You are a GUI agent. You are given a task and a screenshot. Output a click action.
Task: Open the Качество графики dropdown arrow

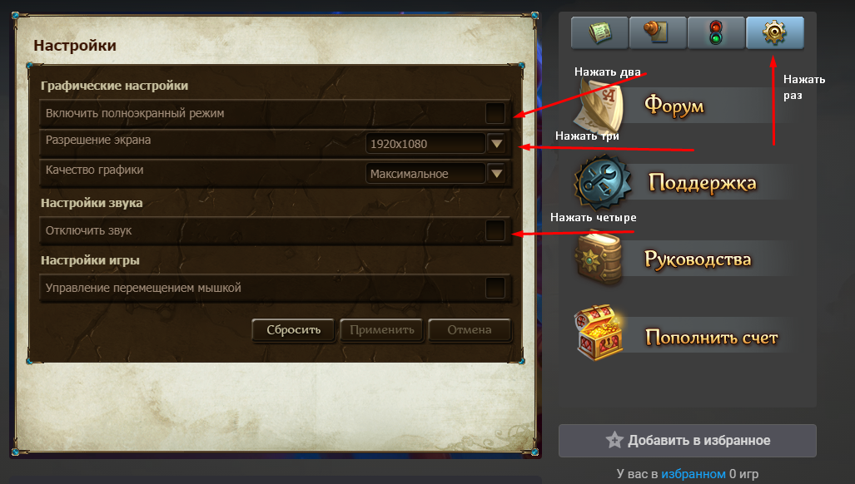coord(497,174)
